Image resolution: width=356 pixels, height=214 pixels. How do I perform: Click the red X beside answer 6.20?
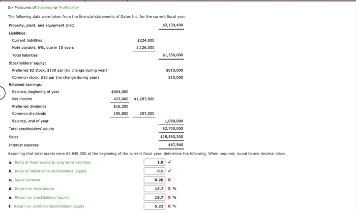(169, 180)
